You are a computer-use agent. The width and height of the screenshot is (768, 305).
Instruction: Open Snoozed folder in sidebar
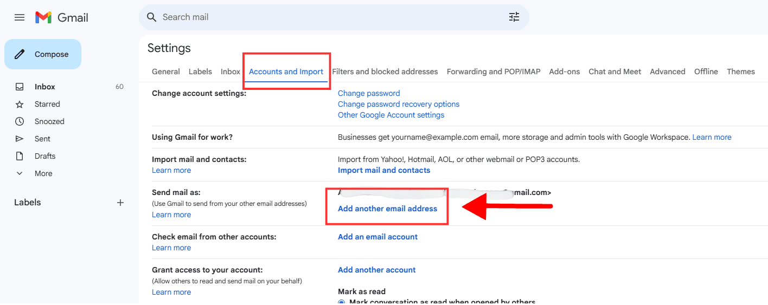pyautogui.click(x=49, y=121)
